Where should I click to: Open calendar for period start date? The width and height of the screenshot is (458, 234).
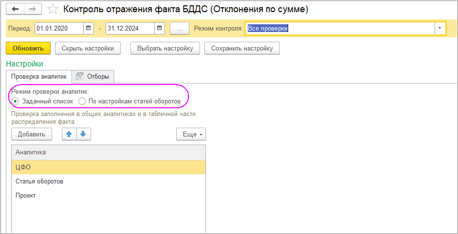pos(89,29)
